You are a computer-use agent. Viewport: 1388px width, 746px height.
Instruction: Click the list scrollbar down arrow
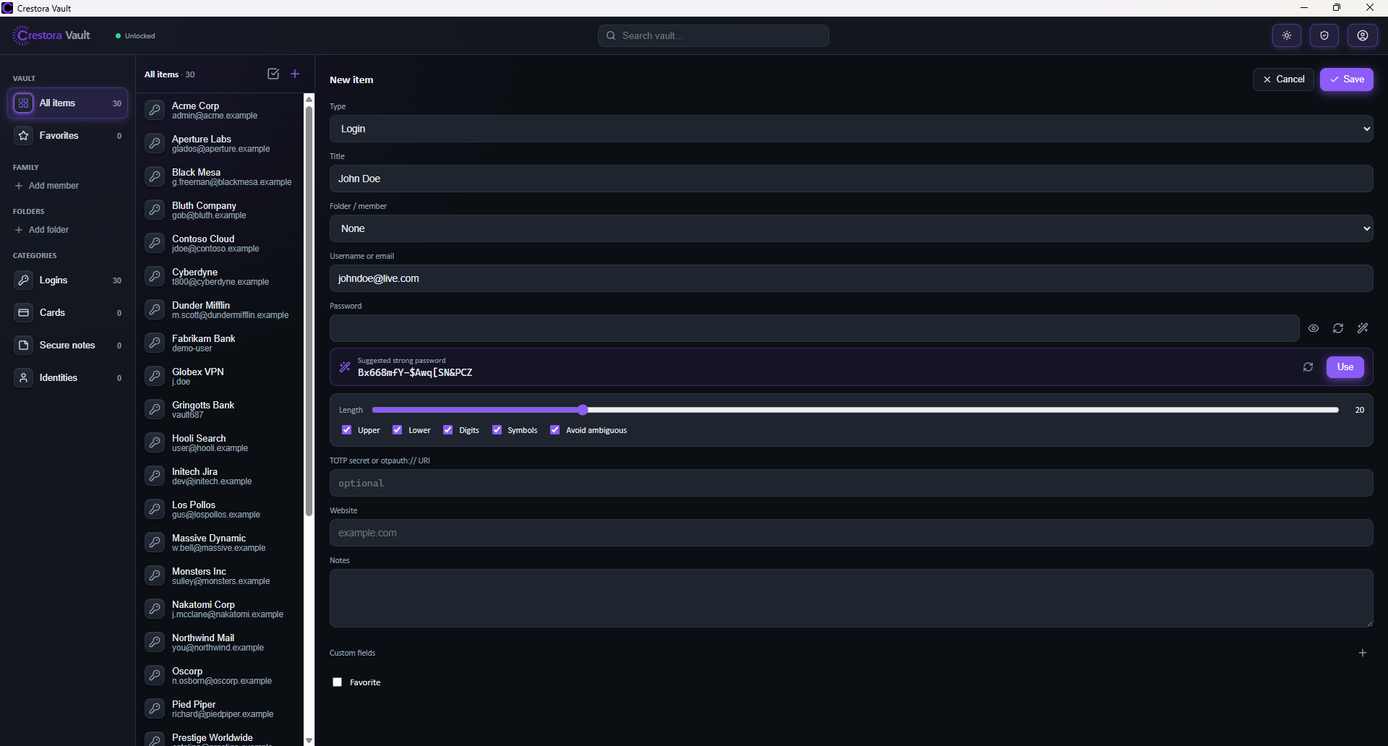[x=309, y=740]
